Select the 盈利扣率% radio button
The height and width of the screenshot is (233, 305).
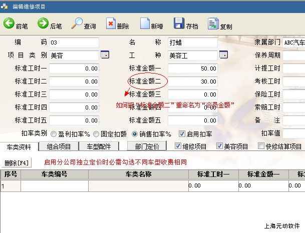[x=54, y=134]
